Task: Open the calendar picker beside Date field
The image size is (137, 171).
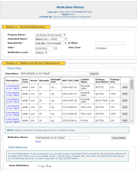Action: (x=56, y=48)
